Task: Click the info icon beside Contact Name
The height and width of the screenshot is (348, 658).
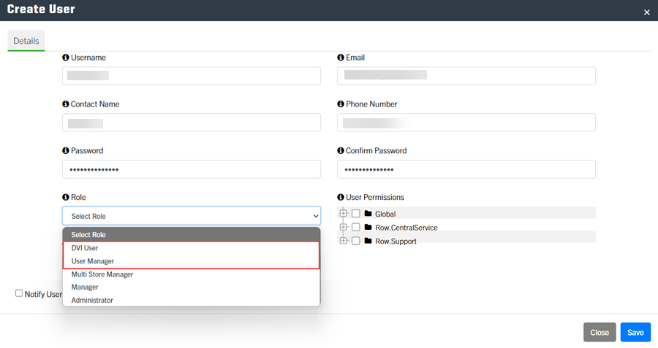Action: click(66, 104)
